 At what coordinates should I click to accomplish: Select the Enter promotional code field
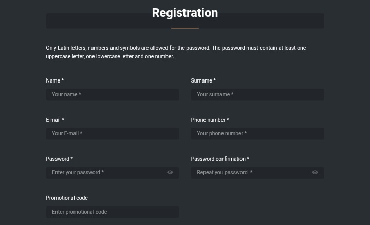[112, 212]
